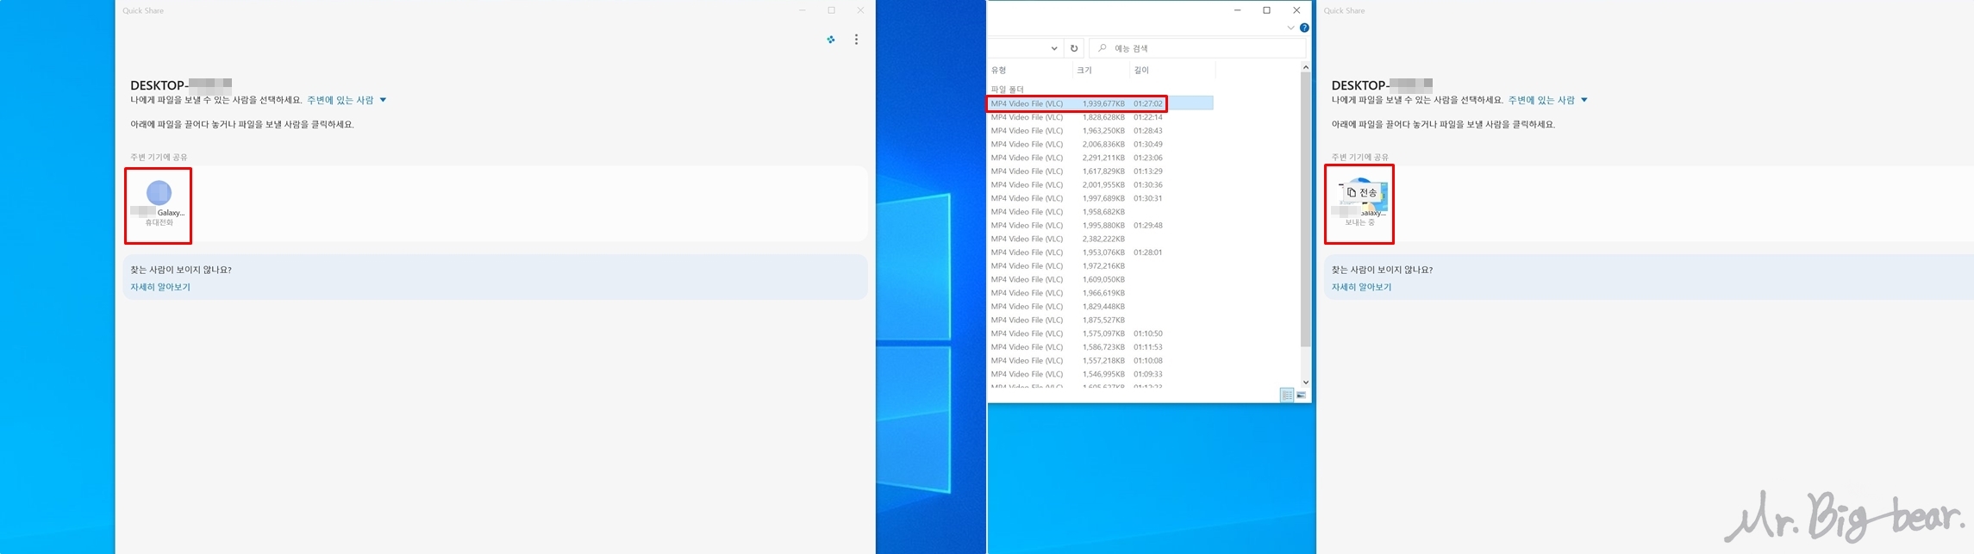Open 주변에 있는 사람 dropdown in the window with 휴대전화 device
Viewport: 1974px width, 554px height.
pos(347,100)
